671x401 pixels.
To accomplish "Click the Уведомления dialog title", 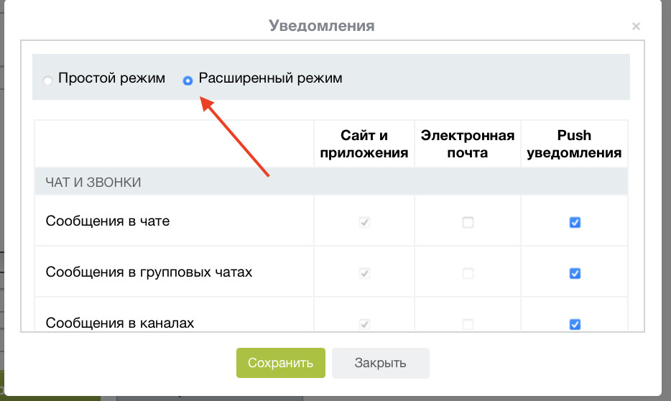I will pos(322,26).
